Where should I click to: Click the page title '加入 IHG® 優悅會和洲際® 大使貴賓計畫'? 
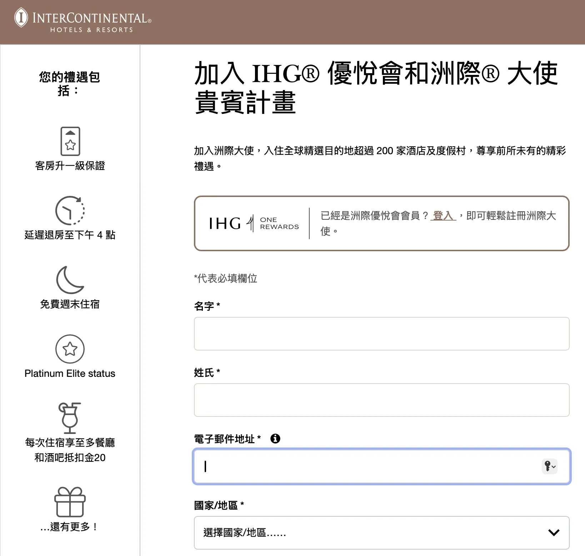(x=376, y=87)
